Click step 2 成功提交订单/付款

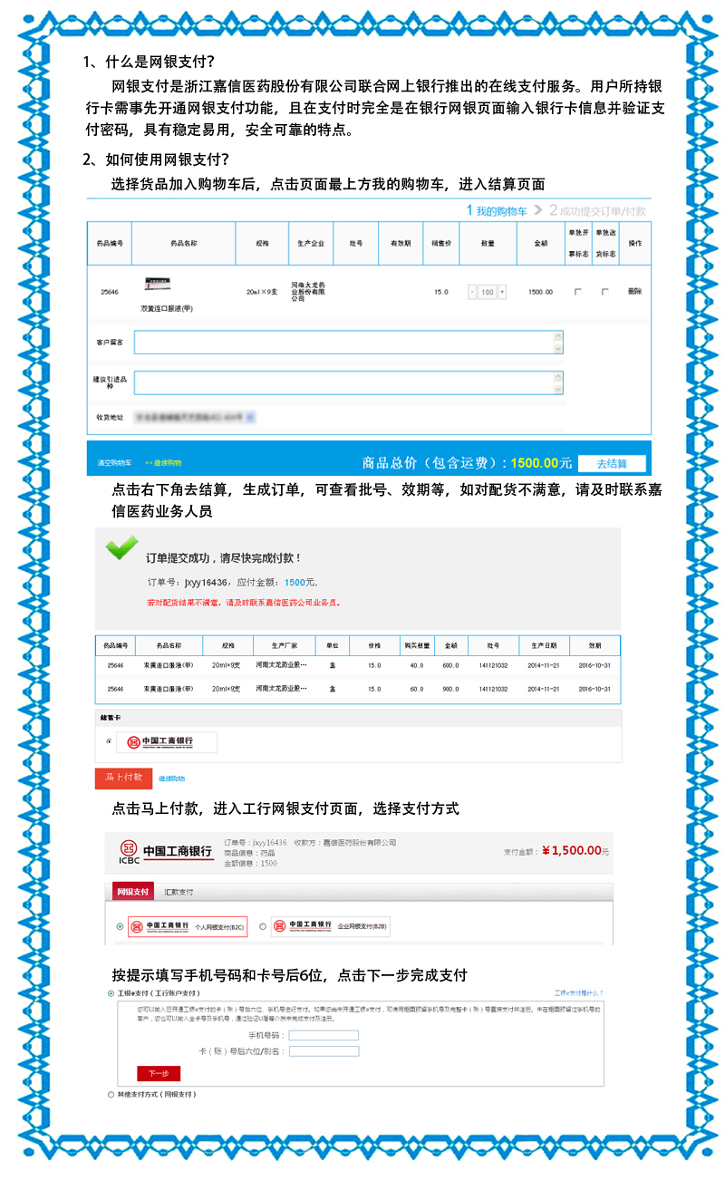pos(597,211)
